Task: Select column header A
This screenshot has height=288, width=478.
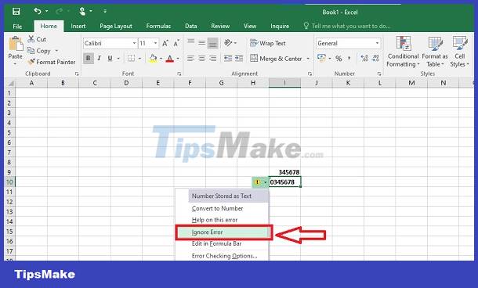Action: pyautogui.click(x=31, y=83)
